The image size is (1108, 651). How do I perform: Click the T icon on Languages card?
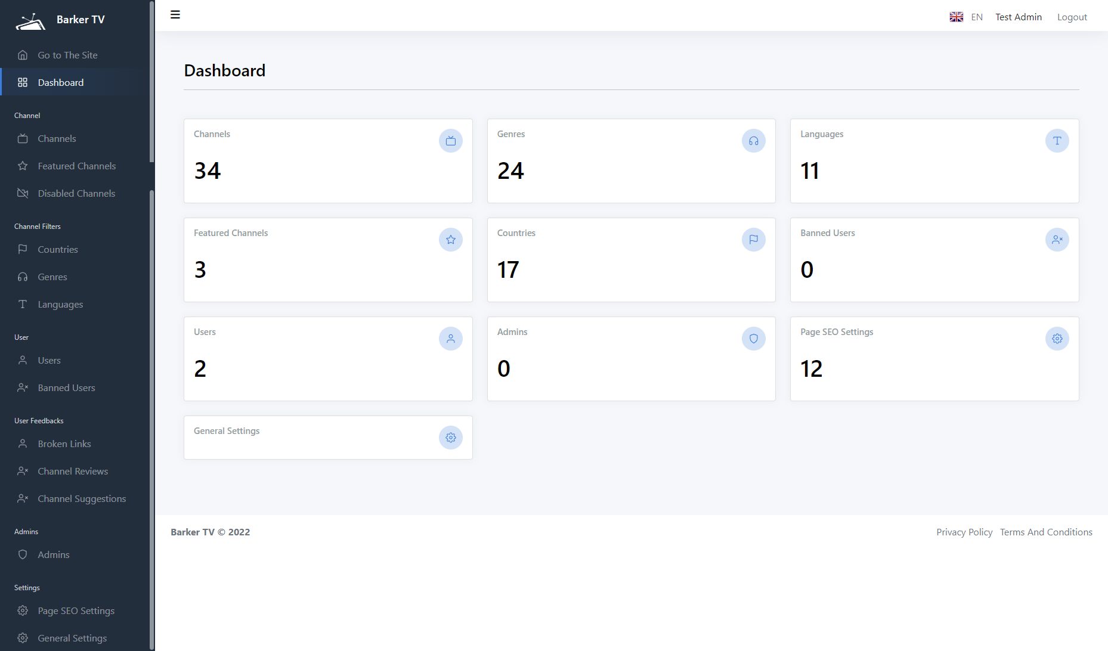1057,141
